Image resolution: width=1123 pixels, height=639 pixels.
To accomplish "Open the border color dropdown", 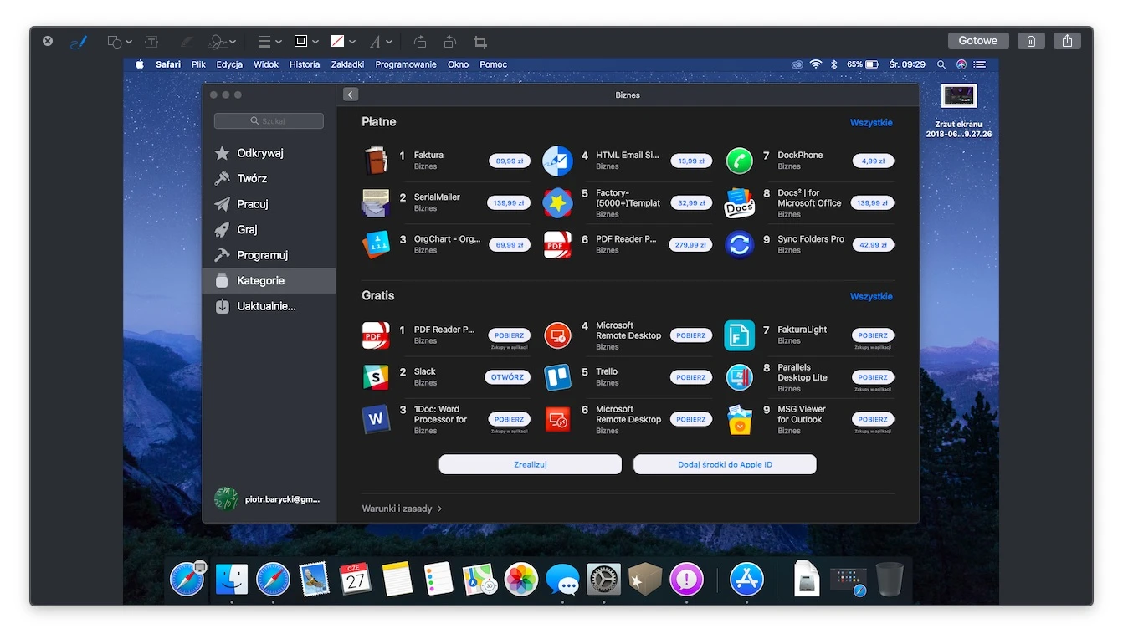I will click(x=306, y=41).
